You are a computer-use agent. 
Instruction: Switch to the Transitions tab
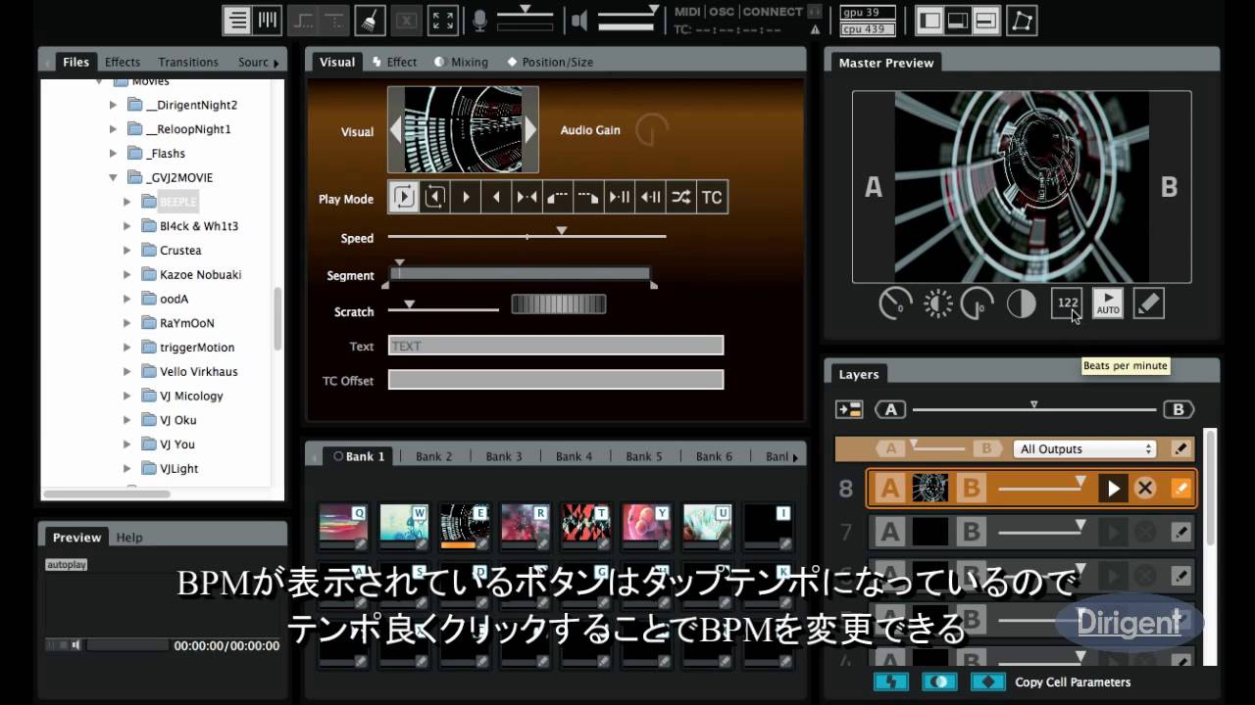coord(188,62)
